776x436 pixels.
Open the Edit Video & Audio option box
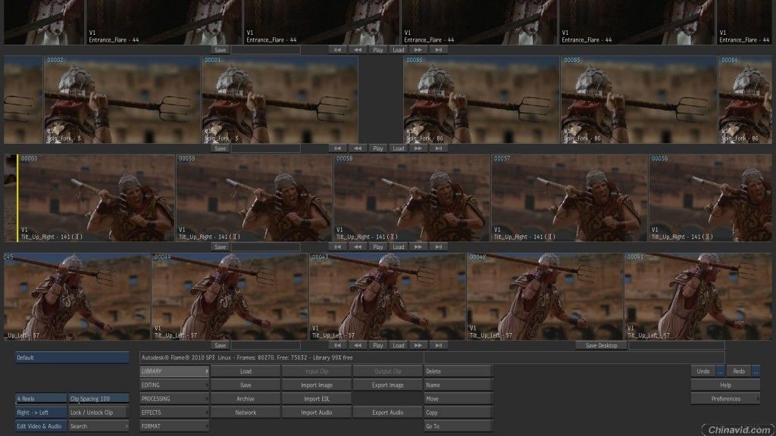coord(41,426)
